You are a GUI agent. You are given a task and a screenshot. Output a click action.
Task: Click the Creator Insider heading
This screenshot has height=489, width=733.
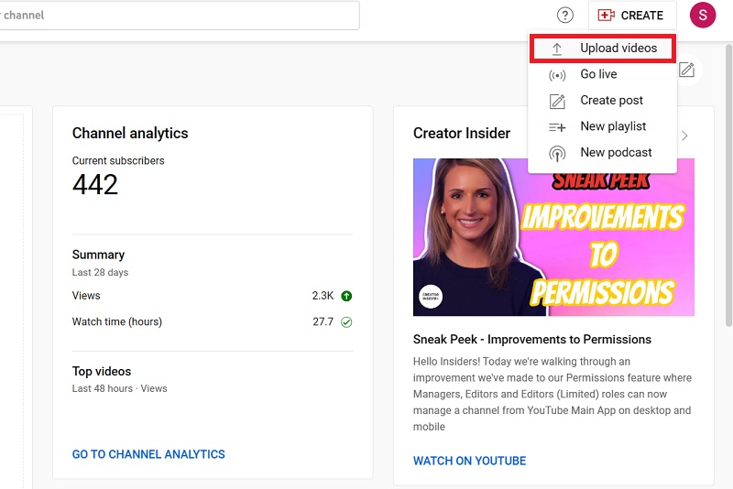click(462, 134)
